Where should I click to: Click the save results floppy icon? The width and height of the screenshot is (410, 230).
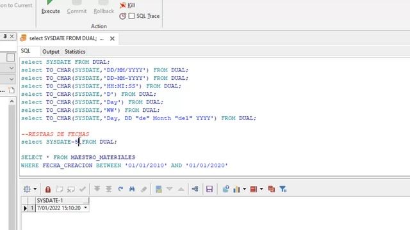click(209, 189)
